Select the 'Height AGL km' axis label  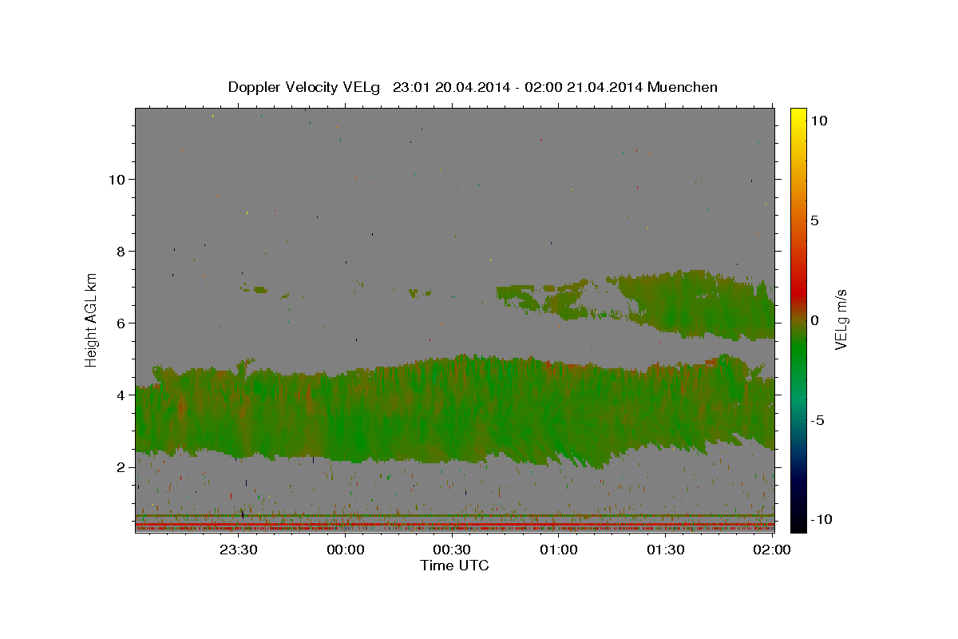pos(92,319)
